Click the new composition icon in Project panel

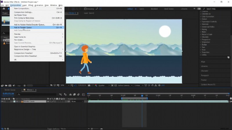tap(10, 85)
